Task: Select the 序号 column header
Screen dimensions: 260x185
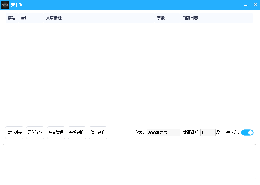Action: pyautogui.click(x=12, y=18)
